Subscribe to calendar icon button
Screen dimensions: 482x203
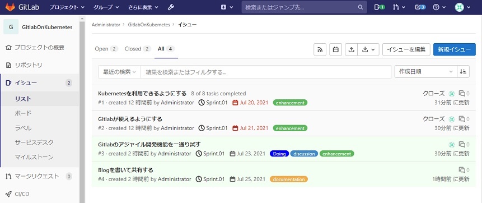pyautogui.click(x=336, y=49)
